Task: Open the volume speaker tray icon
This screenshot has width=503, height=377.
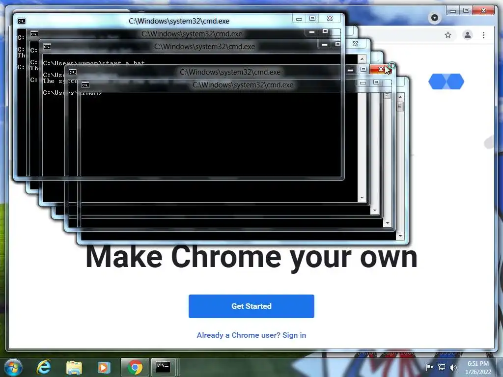Action: point(453,367)
